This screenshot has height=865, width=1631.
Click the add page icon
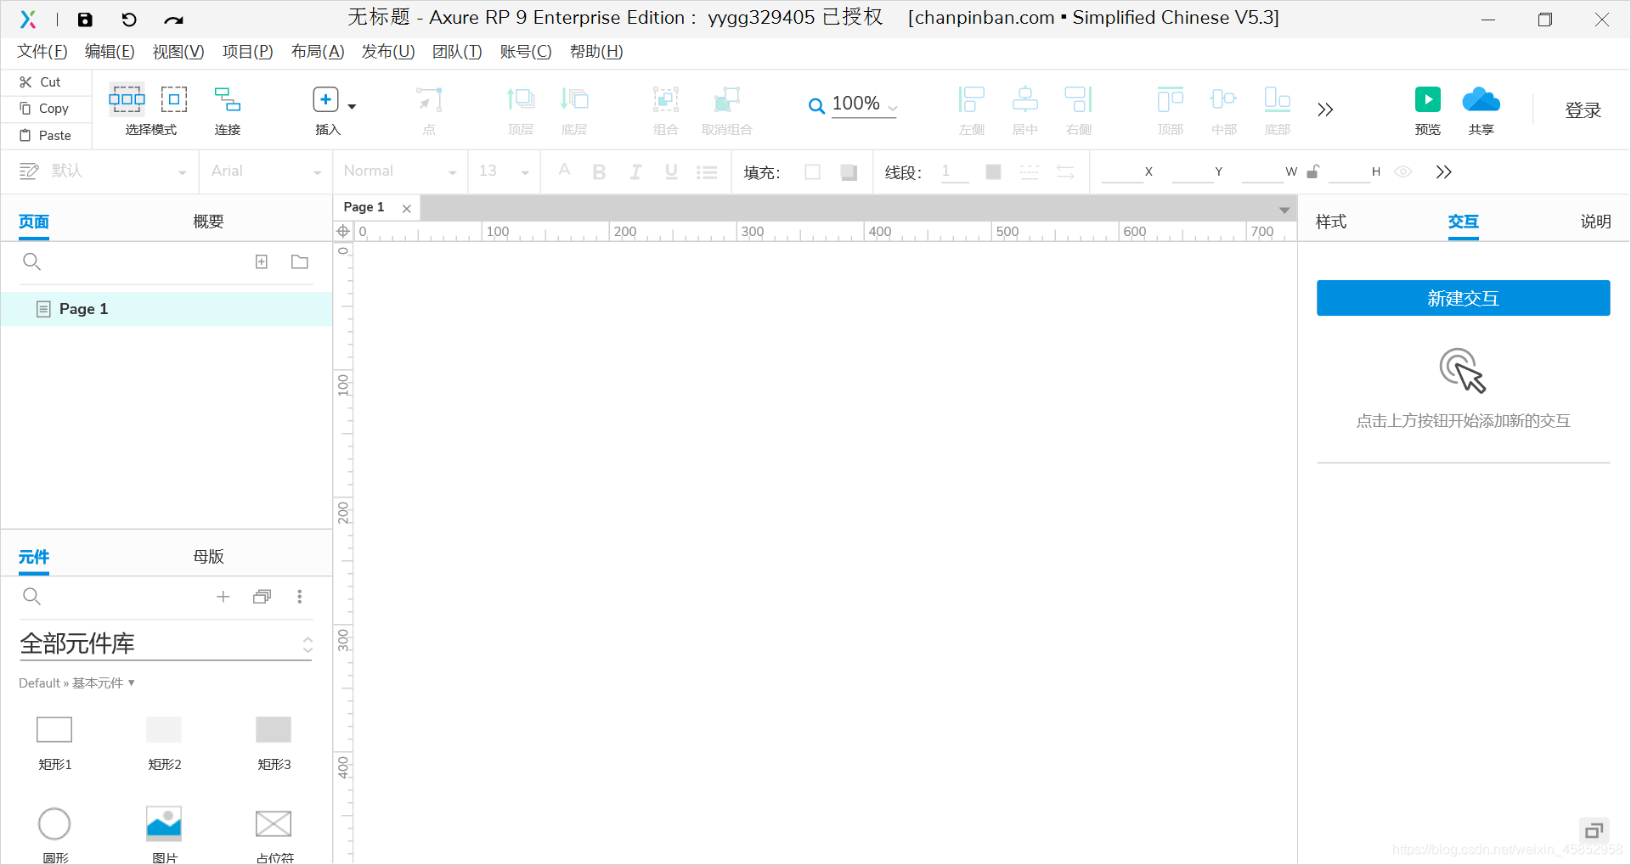(x=262, y=261)
